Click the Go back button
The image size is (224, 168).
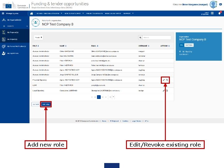36,104
